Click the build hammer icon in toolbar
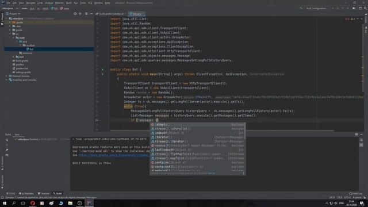Image resolution: width=368 pixels, height=207 pixels. point(301,8)
